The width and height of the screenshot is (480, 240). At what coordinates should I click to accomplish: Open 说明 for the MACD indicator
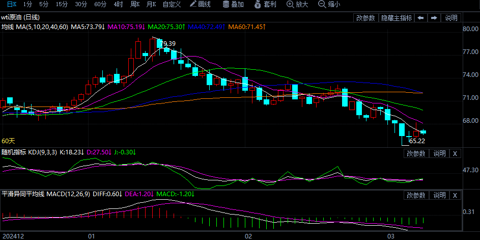click(439, 195)
